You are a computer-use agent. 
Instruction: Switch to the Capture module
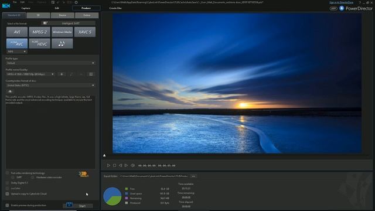tap(26, 8)
